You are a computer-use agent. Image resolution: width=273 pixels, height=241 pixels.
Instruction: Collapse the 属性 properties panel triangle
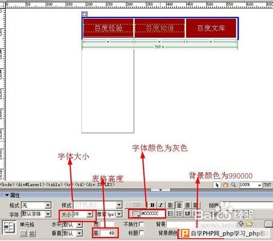tap(7, 195)
